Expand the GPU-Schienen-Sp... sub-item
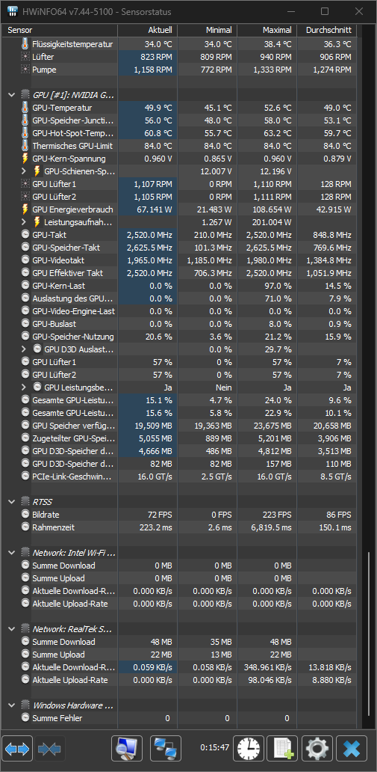This screenshot has width=377, height=772. click(25, 171)
